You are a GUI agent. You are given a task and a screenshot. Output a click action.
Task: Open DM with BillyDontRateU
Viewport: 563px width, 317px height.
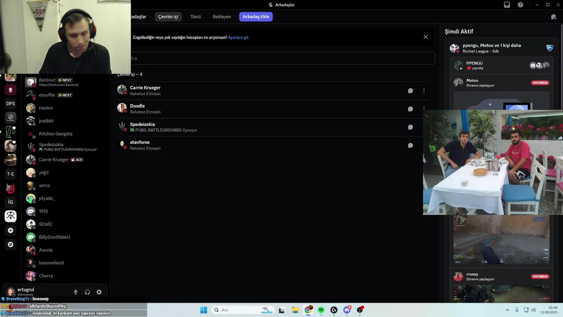(66, 237)
